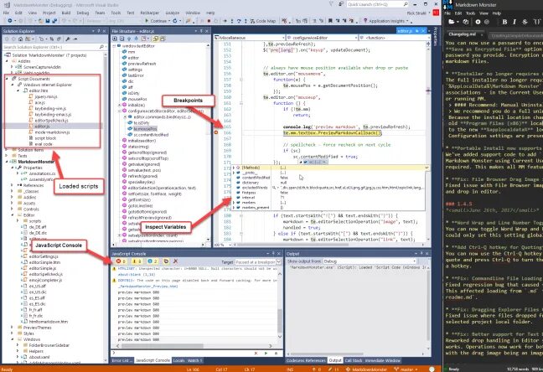The image size is (543, 372).
Task: Select jquery.min.js in Script Documents
Action: 46,96
